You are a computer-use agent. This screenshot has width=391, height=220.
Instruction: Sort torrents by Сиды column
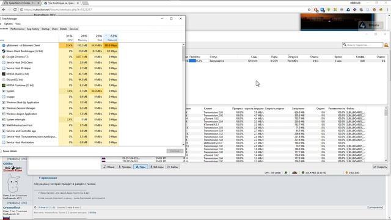254,57
